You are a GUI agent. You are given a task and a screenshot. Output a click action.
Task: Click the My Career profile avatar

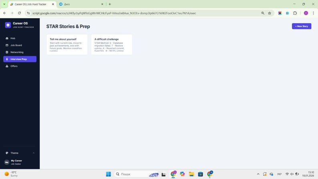coord(7,162)
